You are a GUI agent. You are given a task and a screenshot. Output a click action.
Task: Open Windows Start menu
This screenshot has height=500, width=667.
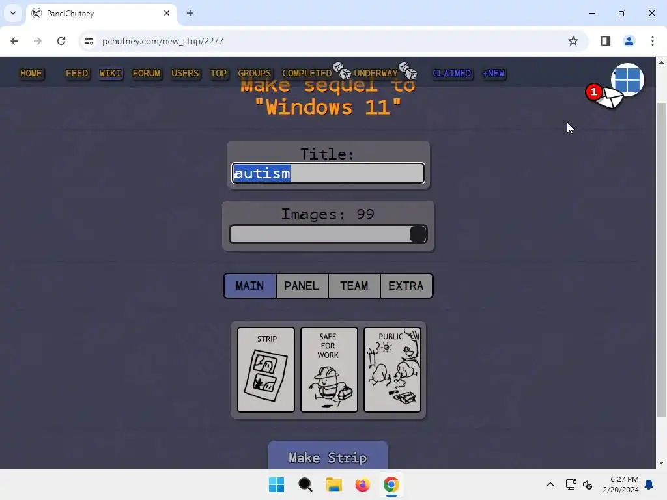(x=276, y=484)
